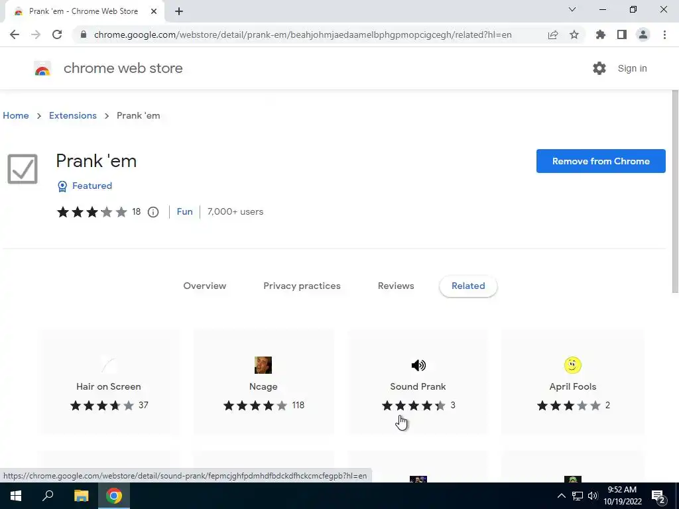Click the Prank 'em star rating
This screenshot has width=679, height=509.
coord(92,212)
